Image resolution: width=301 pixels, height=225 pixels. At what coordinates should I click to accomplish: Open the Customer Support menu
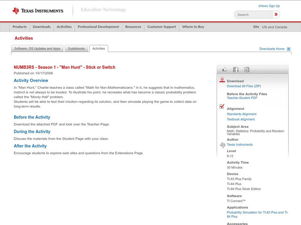click(162, 27)
